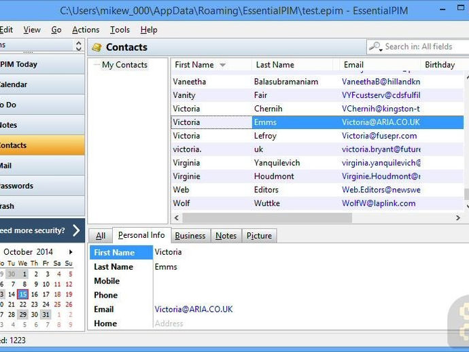Sort by First Name column header
The image size is (469, 352).
[211, 65]
